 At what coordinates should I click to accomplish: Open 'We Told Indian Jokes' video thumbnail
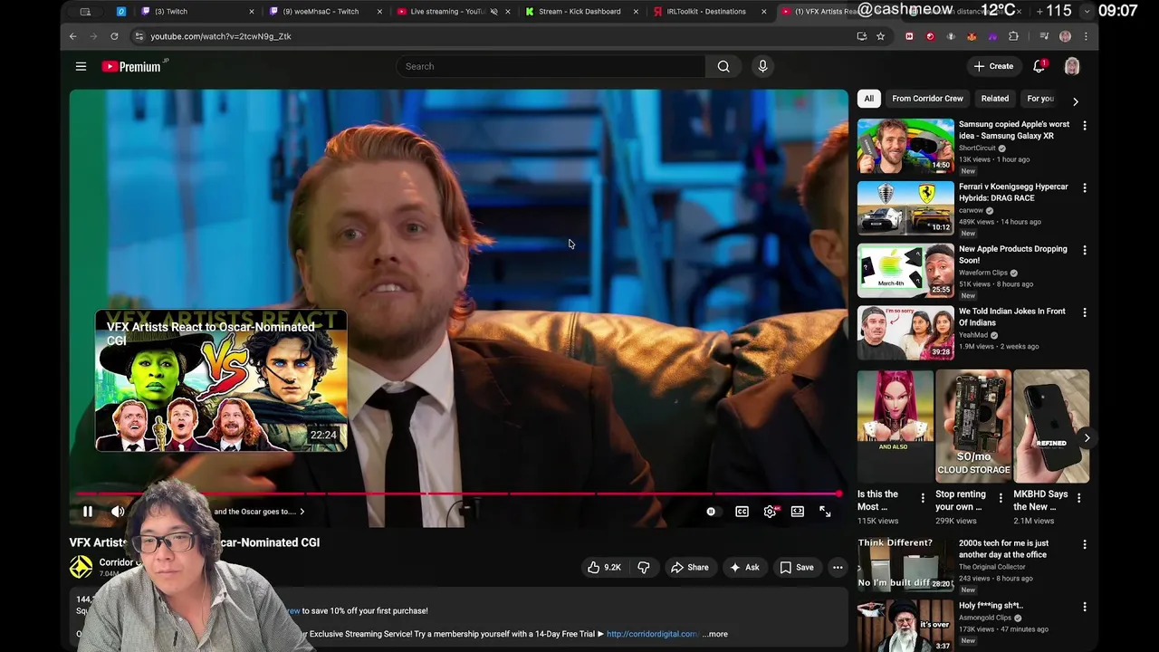pyautogui.click(x=905, y=332)
